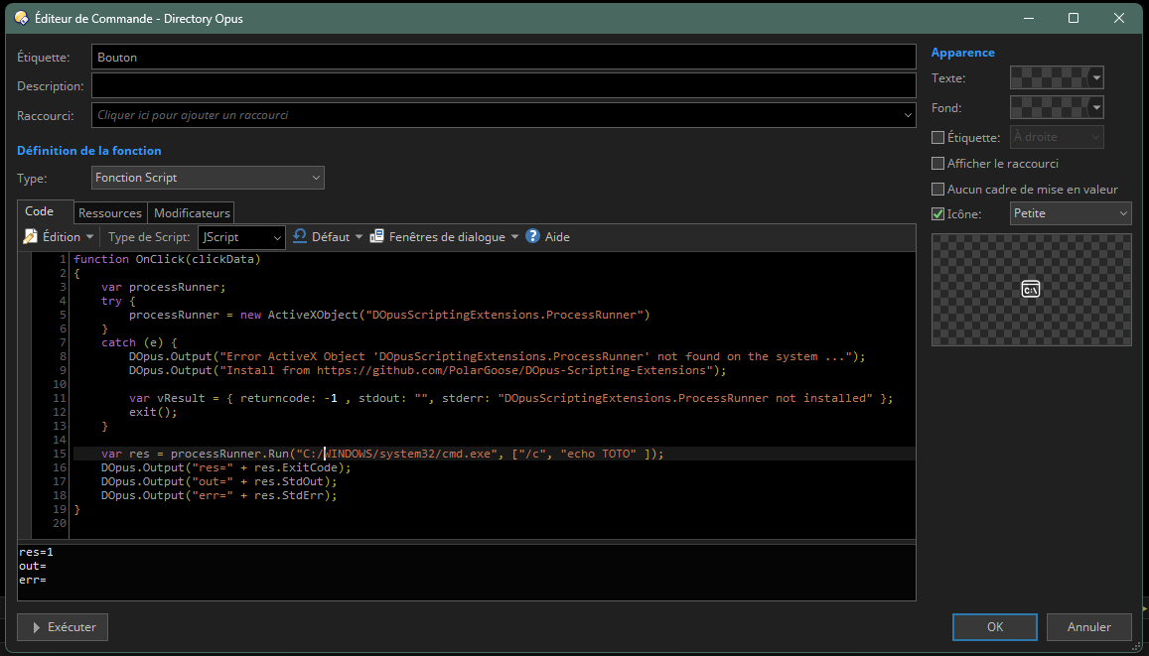Click the Raccourci field to add a shortcut
Image resolution: width=1149 pixels, height=656 pixels.
point(503,115)
